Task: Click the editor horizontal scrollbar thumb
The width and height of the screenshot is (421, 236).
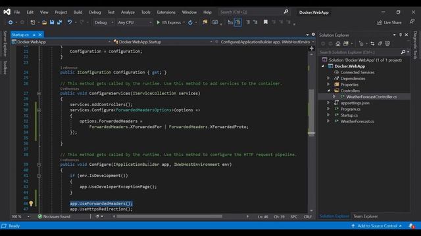Action: pyautogui.click(x=170, y=216)
